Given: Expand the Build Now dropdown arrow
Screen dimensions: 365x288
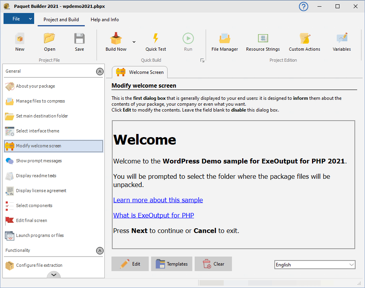Looking at the screenshot, I should point(134,42).
